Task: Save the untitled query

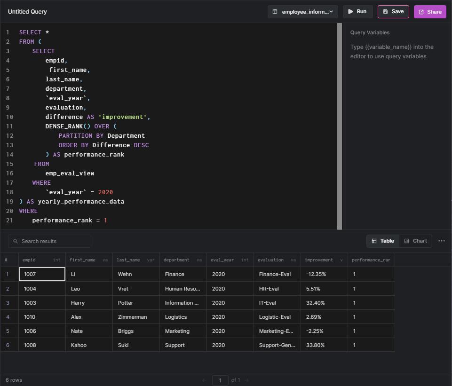Action: pos(393,12)
